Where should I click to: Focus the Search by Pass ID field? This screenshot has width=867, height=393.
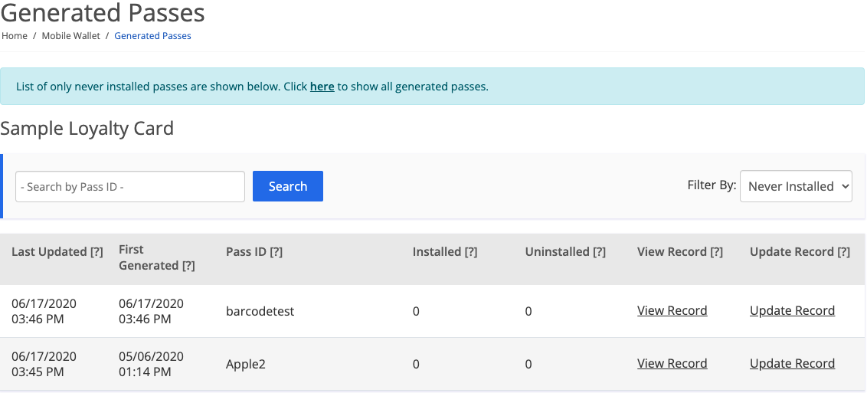click(x=130, y=187)
